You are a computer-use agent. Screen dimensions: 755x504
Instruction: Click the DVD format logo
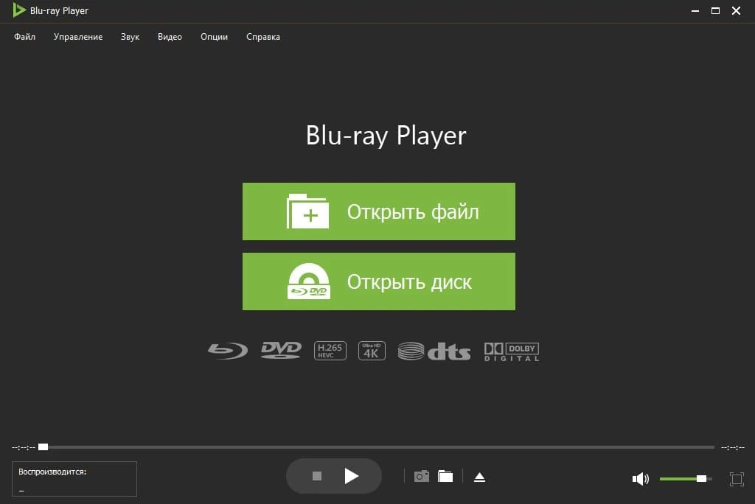[x=281, y=351]
